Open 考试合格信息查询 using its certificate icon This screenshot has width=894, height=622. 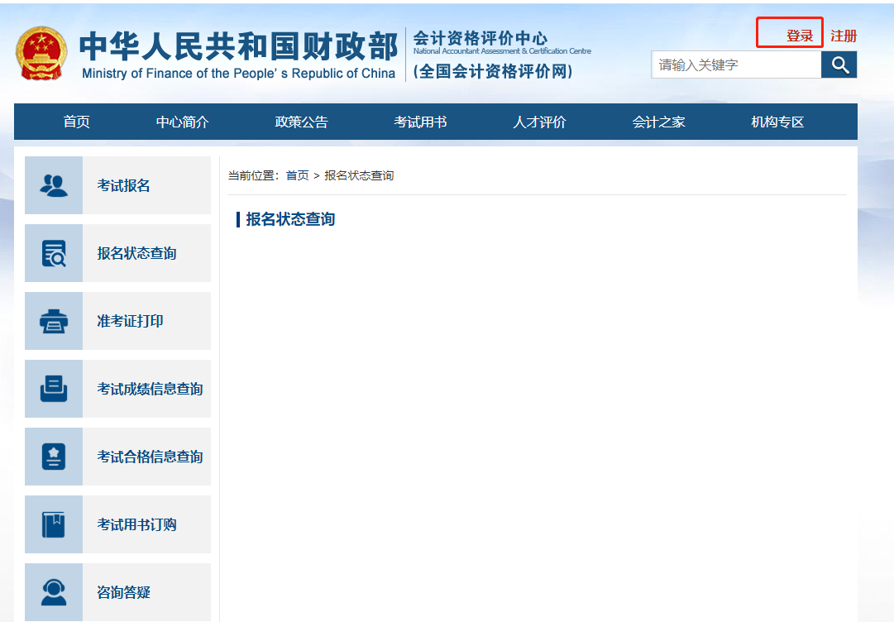click(54, 457)
